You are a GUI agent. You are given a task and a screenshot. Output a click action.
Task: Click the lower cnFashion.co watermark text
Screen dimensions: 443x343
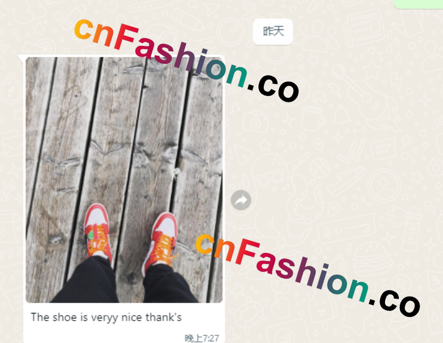308,274
